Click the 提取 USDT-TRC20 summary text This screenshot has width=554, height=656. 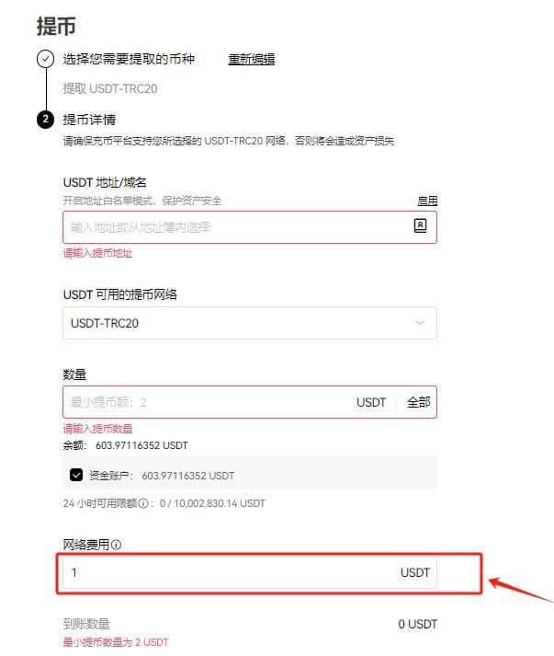click(x=110, y=88)
